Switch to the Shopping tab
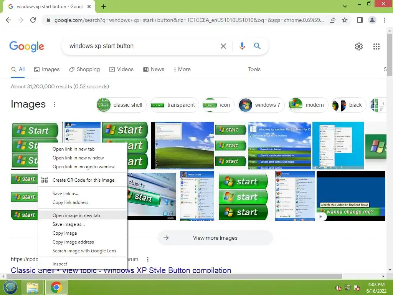The width and height of the screenshot is (393, 295). [84, 70]
